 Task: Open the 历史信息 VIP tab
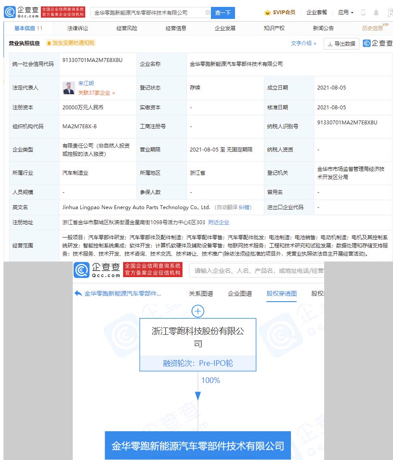pos(375,28)
